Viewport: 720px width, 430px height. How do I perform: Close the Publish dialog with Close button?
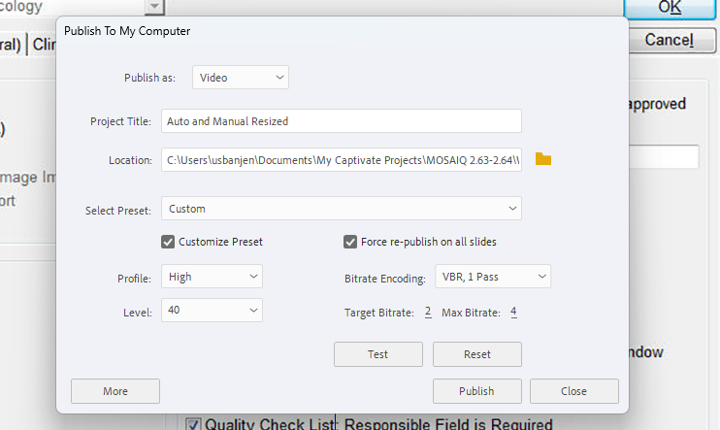573,391
